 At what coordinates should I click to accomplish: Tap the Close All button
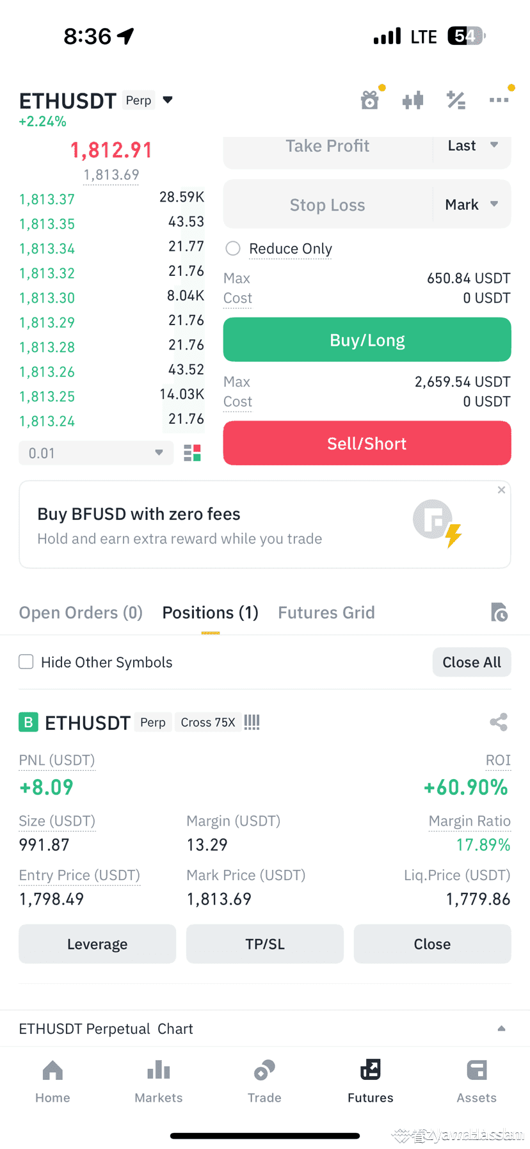[472, 662]
